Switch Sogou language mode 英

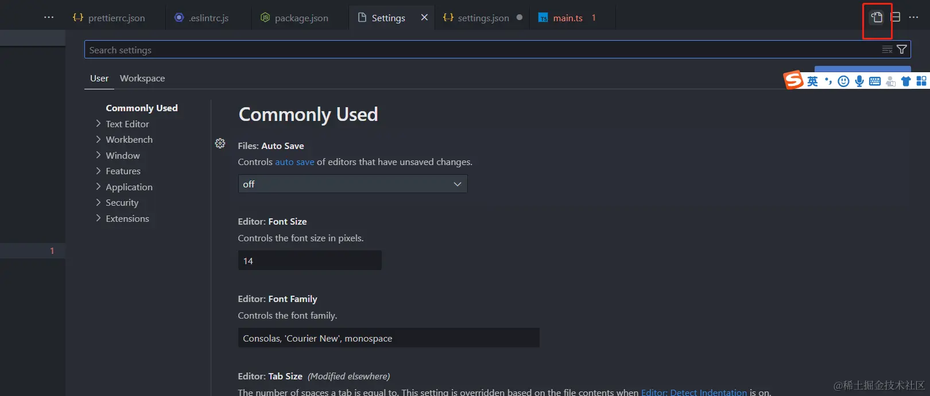tap(812, 81)
